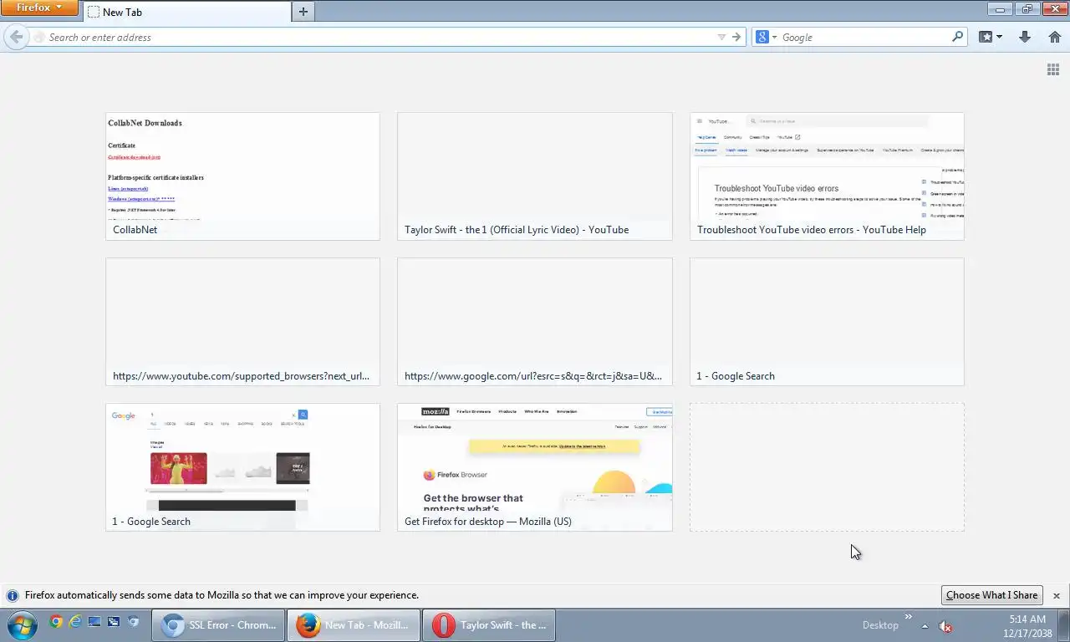
Task: Click the blue info icon in notification bar
Action: 13,596
